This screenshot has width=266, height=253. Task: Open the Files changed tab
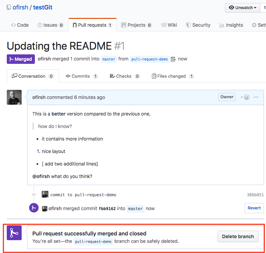[x=173, y=76]
